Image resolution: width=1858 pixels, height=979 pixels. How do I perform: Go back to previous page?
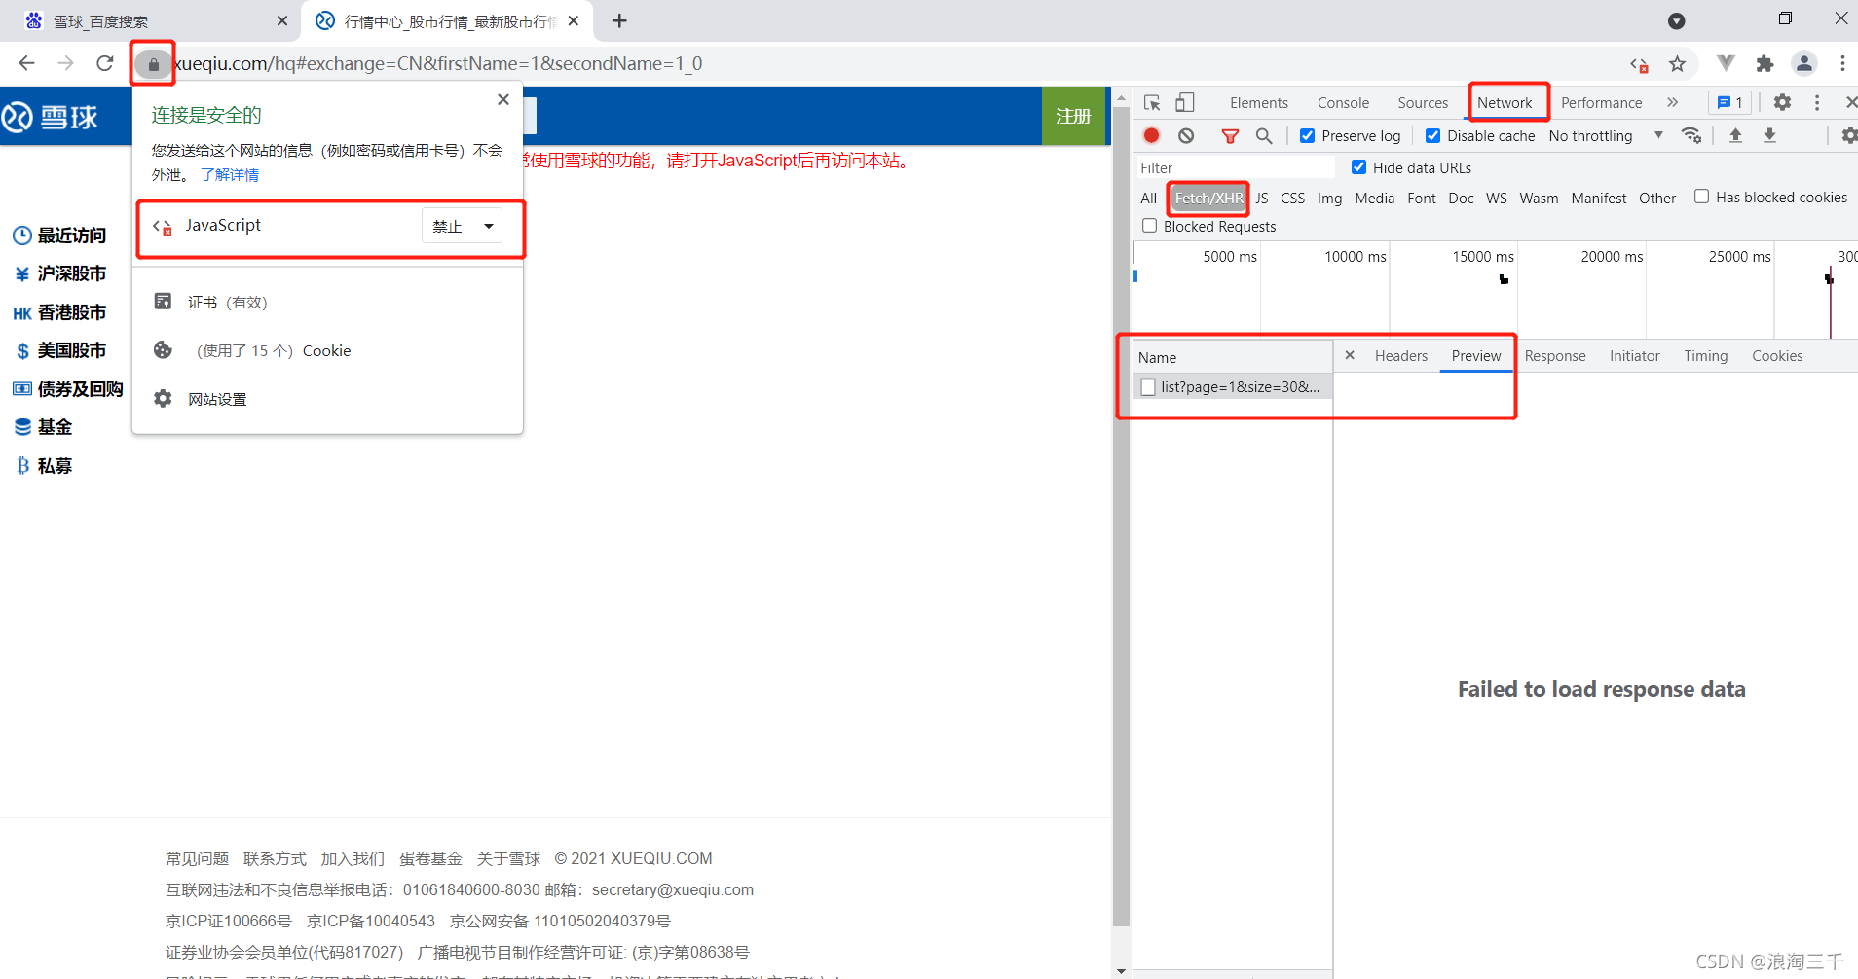click(27, 63)
